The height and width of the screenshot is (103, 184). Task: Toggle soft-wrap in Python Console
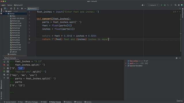[8, 62]
